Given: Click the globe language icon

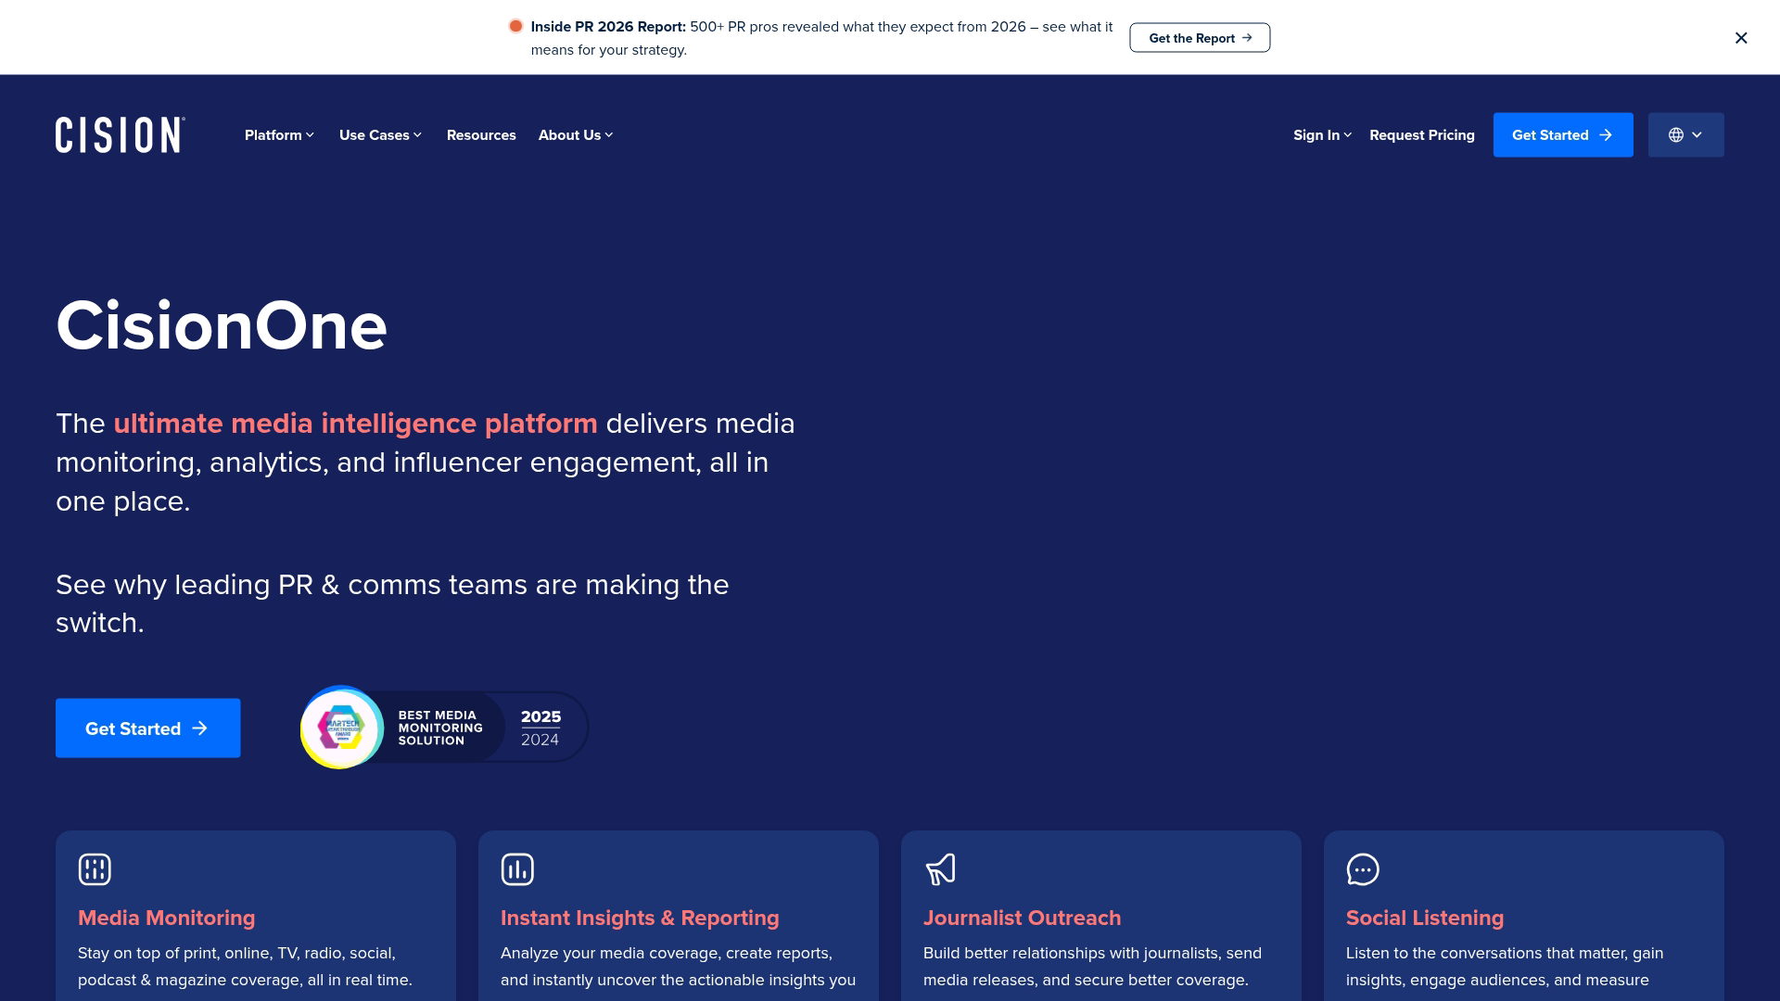Looking at the screenshot, I should pyautogui.click(x=1676, y=135).
